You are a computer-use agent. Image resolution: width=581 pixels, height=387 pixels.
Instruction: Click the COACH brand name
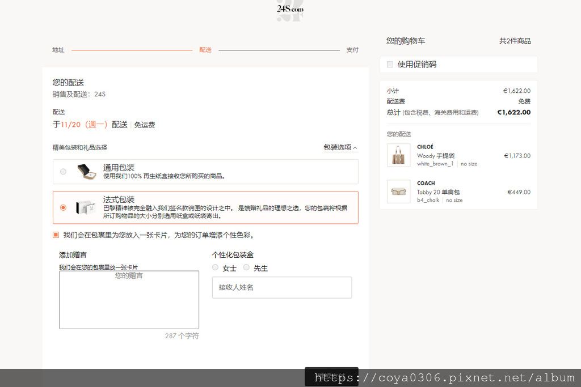coord(426,183)
